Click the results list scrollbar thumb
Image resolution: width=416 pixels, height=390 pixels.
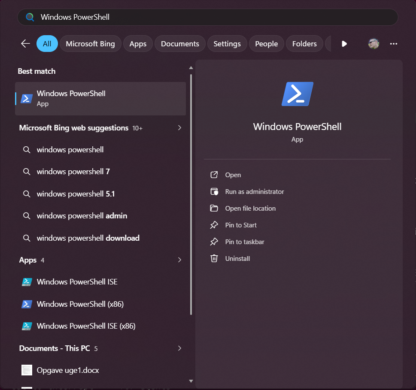pyautogui.click(x=191, y=195)
